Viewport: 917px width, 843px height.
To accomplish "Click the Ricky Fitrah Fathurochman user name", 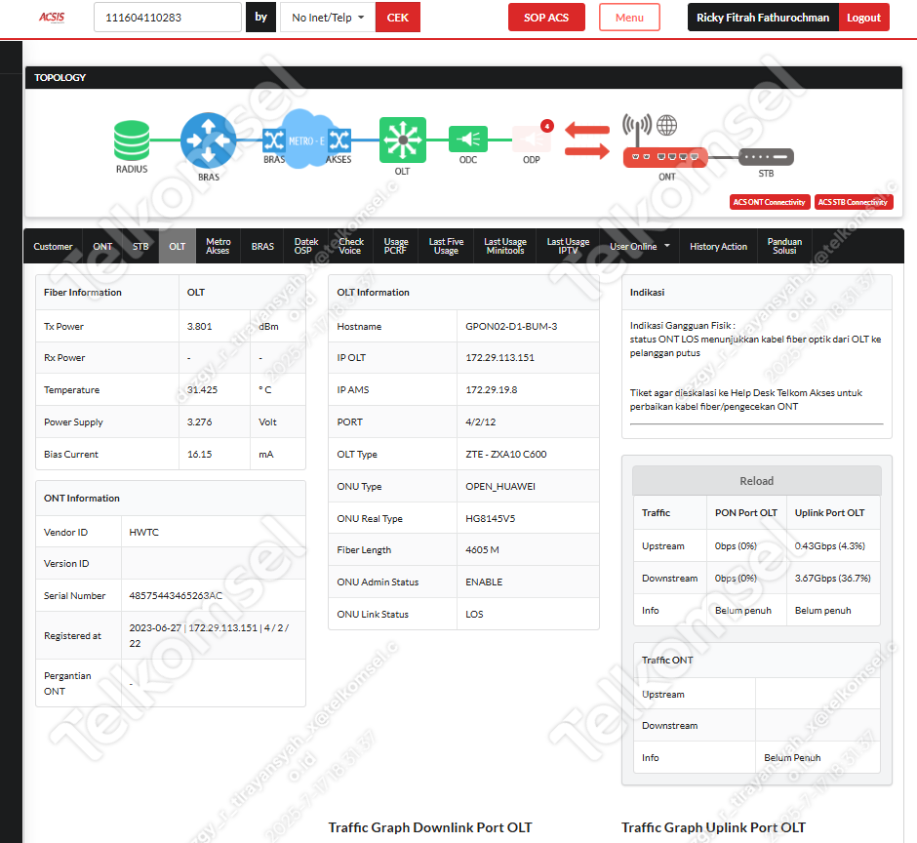I will coord(763,18).
